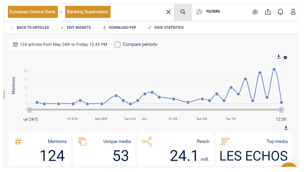Clear the search with the X icon
The width and height of the screenshot is (304, 172).
[168, 12]
